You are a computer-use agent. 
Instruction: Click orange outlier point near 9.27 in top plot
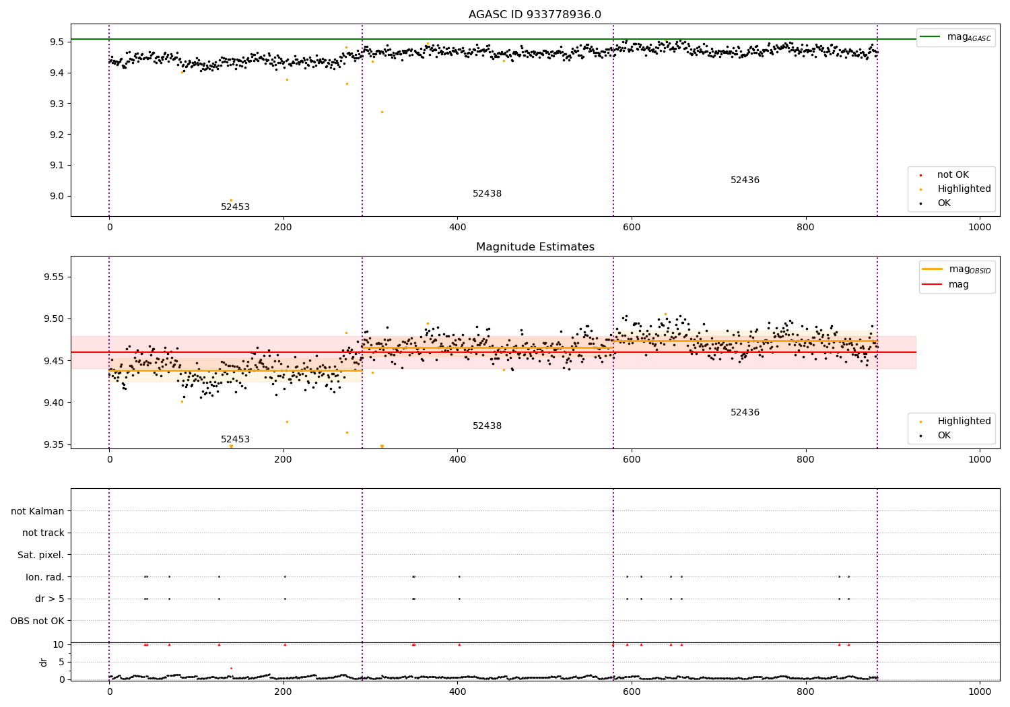click(x=382, y=112)
